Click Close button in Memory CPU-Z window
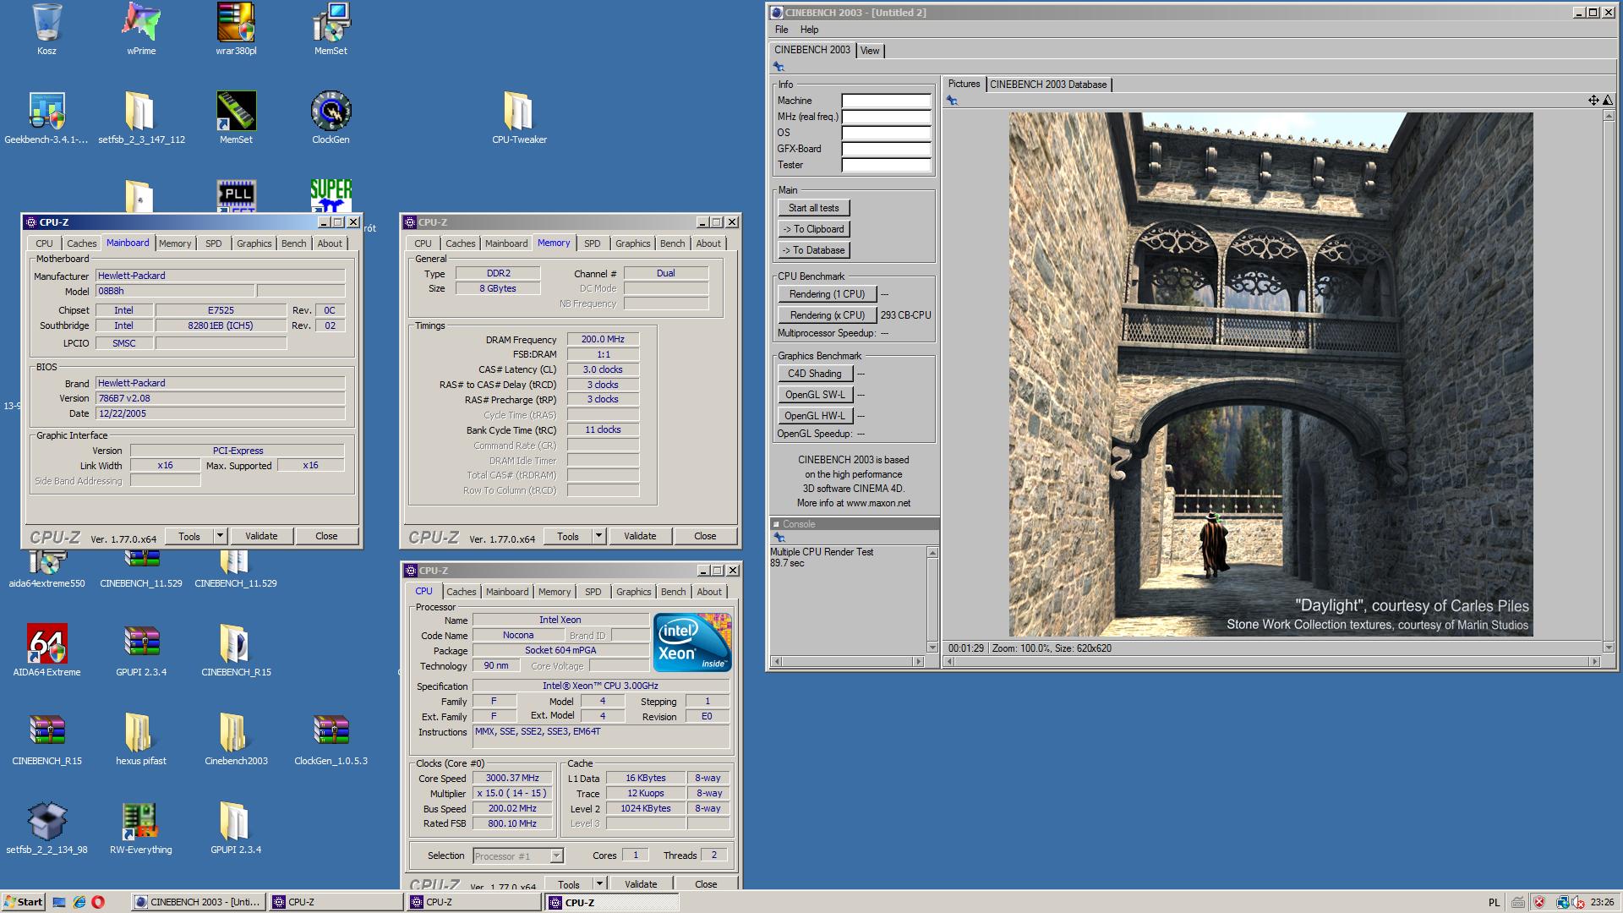The height and width of the screenshot is (913, 1623). point(705,536)
